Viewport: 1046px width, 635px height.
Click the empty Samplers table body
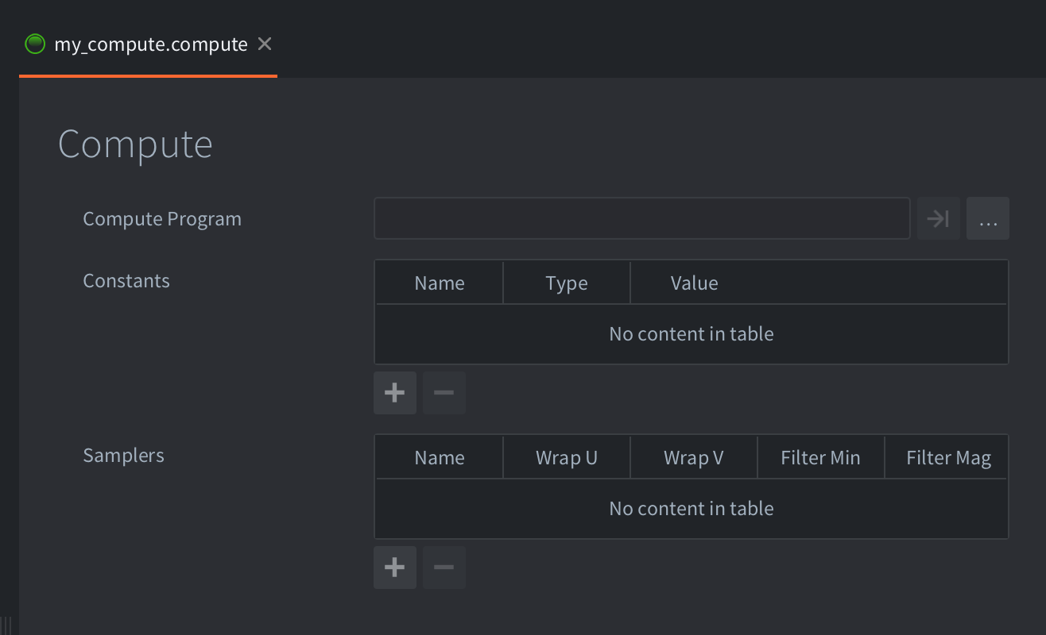(691, 509)
